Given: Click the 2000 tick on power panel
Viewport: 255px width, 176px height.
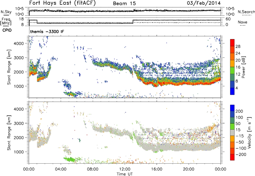Looking at the screenshot, I should 19,72.
